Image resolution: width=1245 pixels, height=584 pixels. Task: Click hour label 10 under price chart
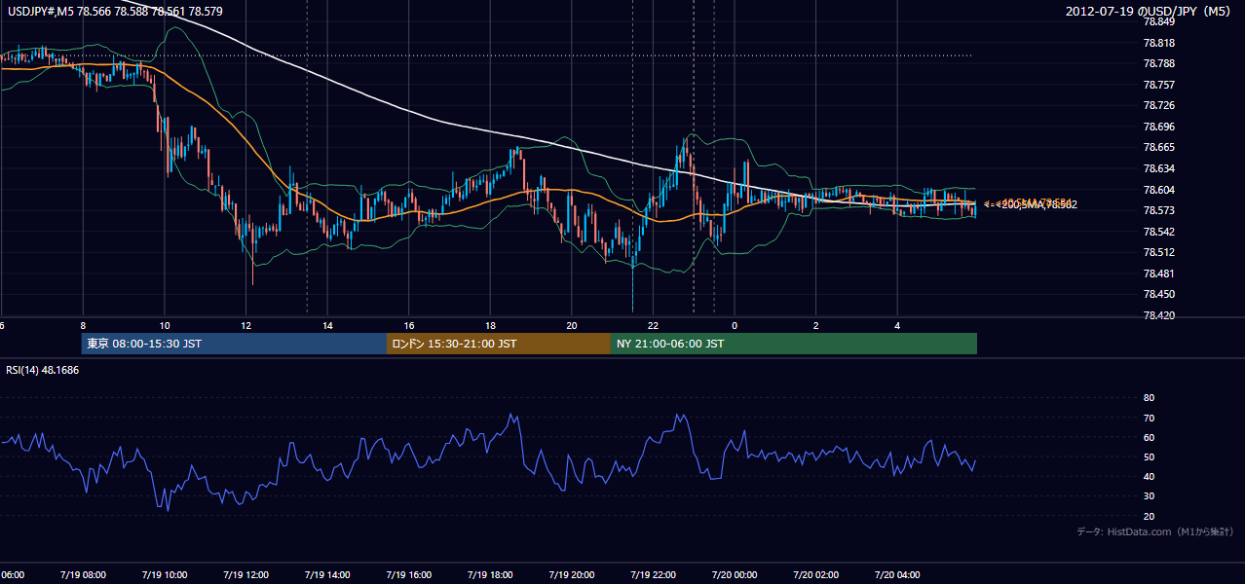pos(165,325)
